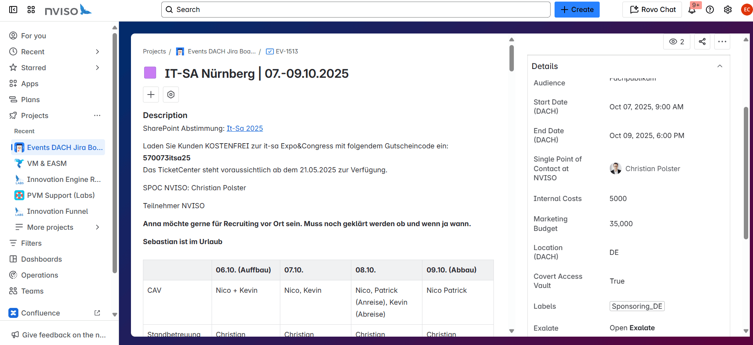This screenshot has height=345, width=753.
Task: Click the Internal Costs value 5000
Action: [618, 199]
